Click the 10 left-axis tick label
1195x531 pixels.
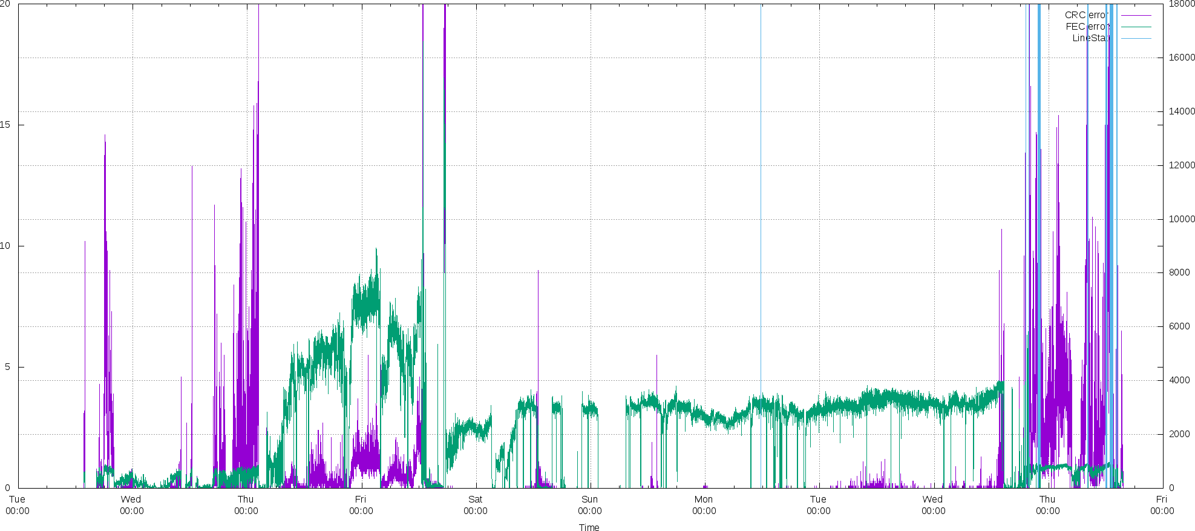(5, 246)
